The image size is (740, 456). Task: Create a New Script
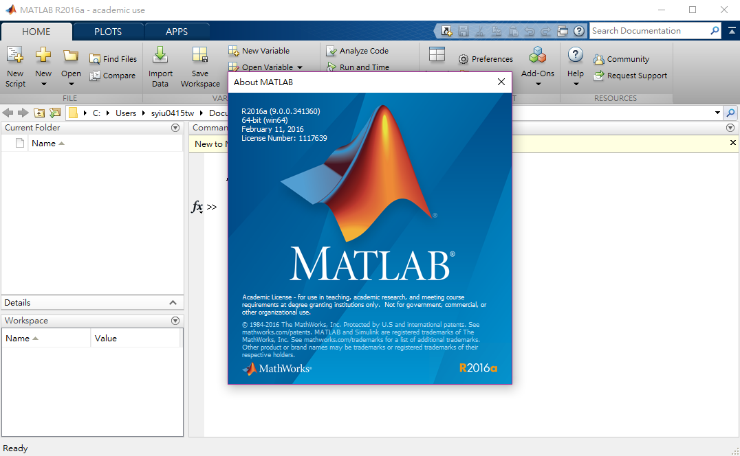15,67
